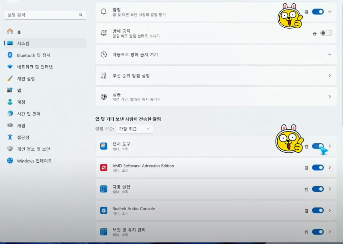
Task: Disable notifications for 자동 실행
Action: 318,189
